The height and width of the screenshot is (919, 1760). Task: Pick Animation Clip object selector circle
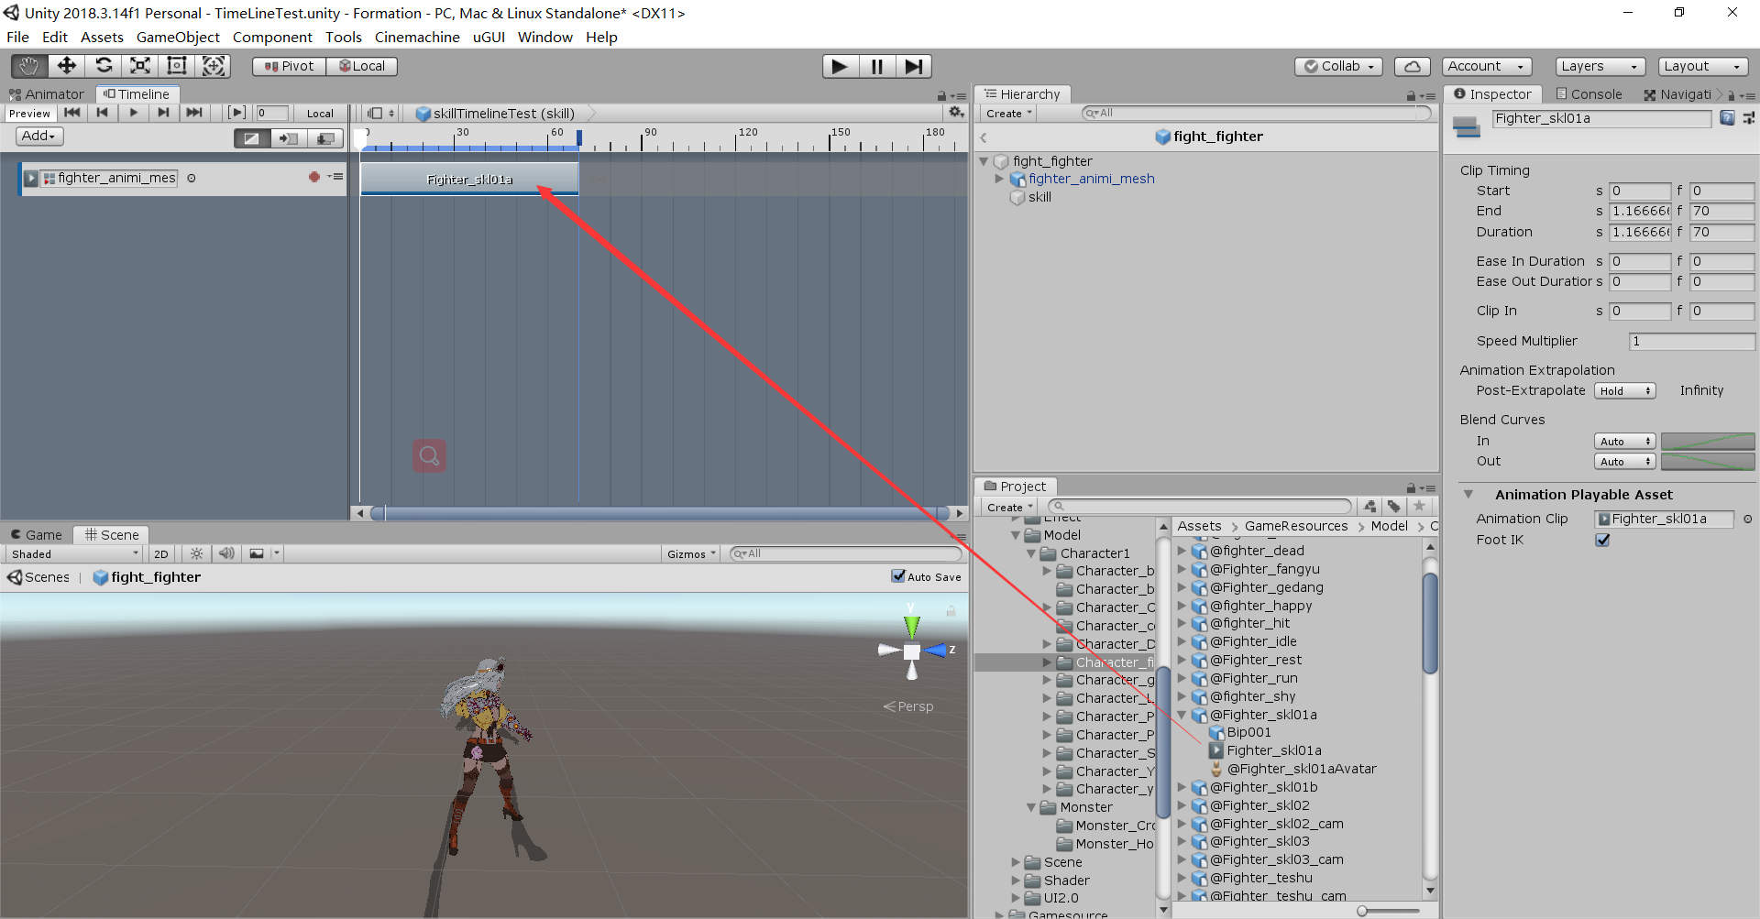pos(1748,520)
